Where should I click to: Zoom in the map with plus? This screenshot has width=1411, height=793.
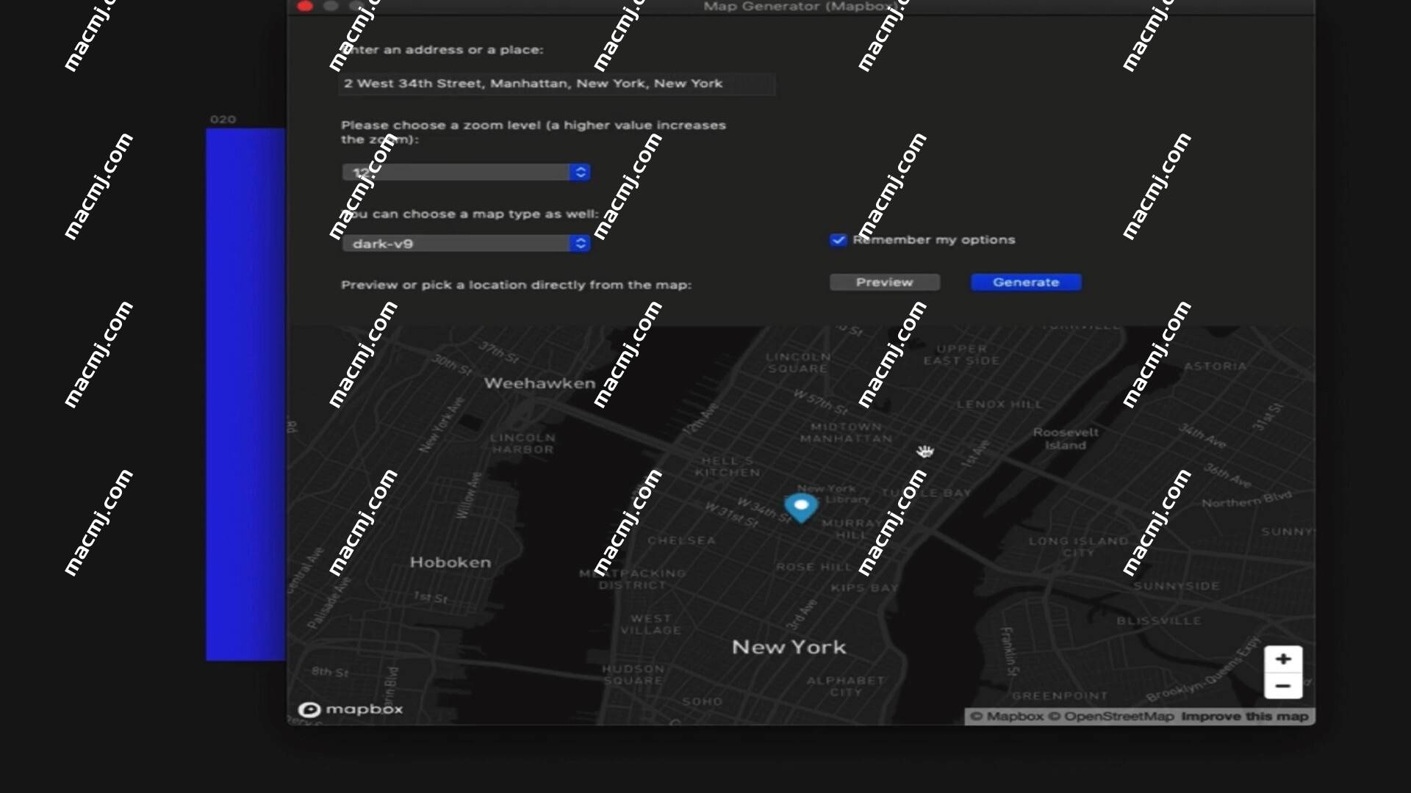click(x=1283, y=659)
